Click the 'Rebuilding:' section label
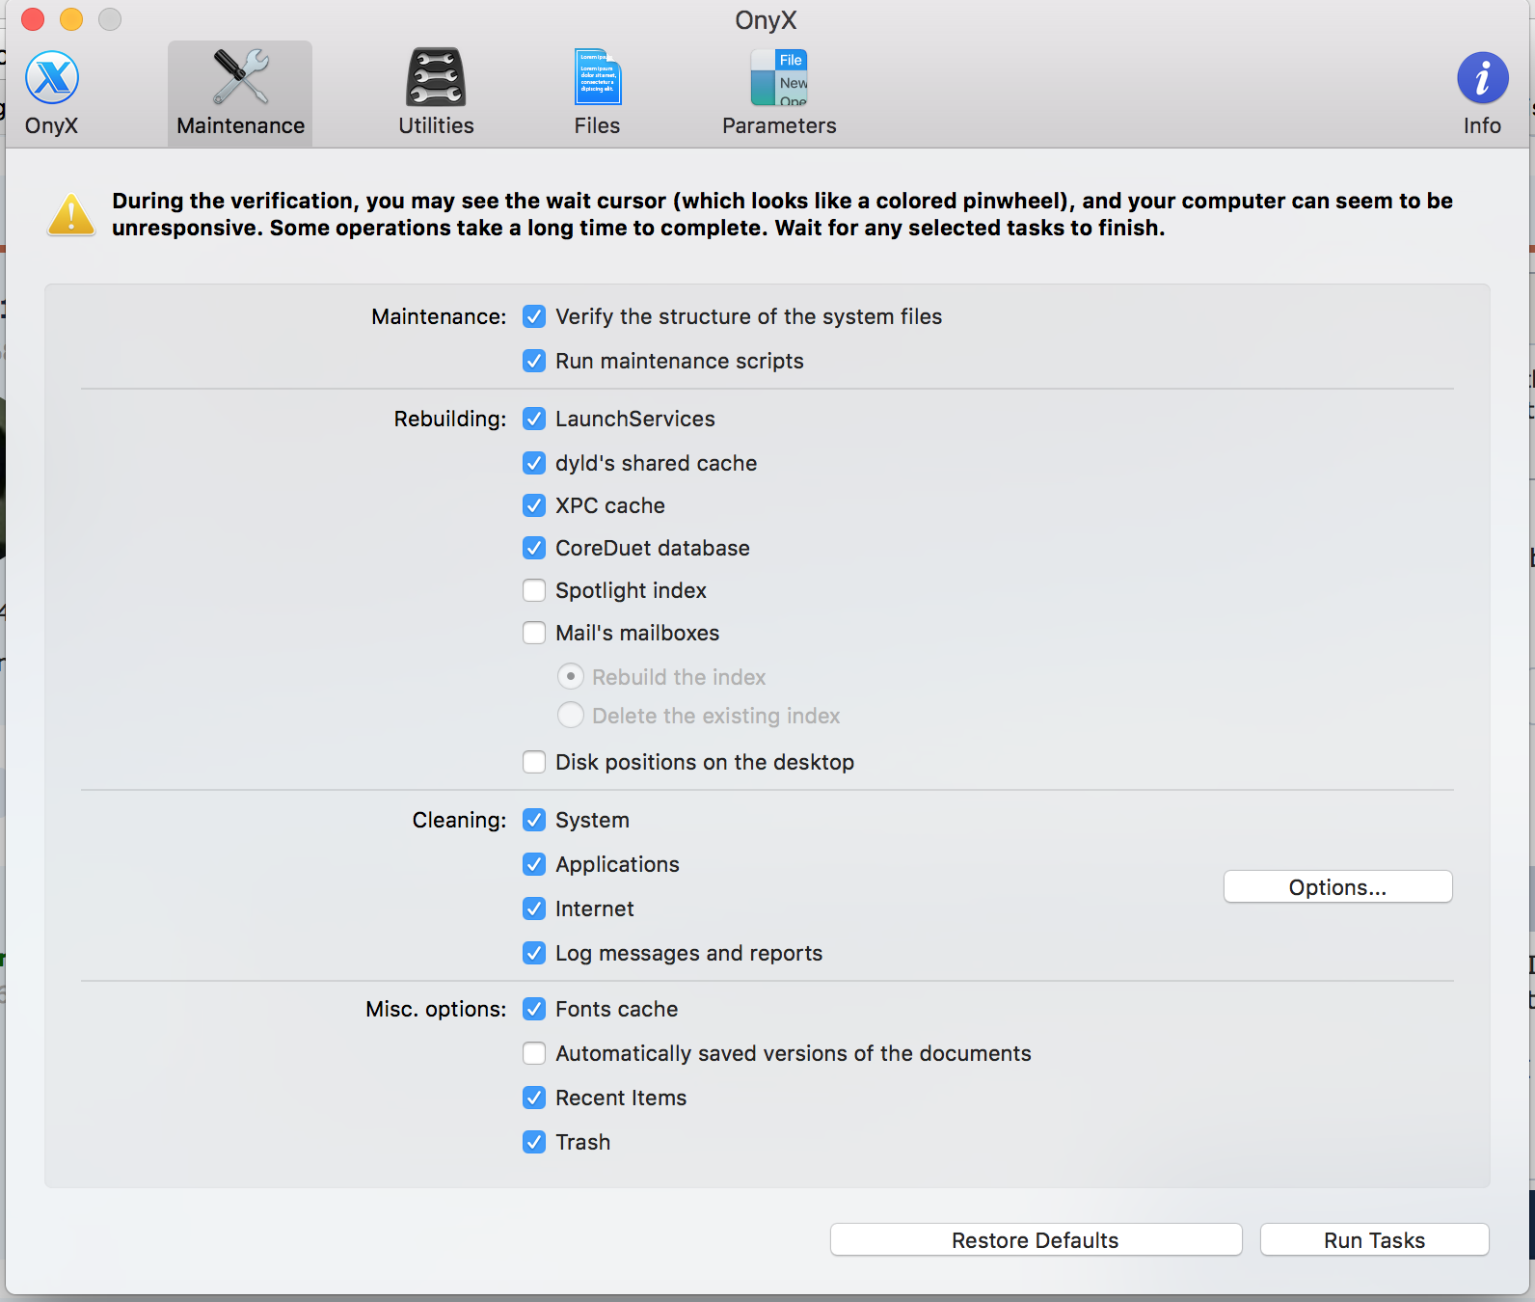 click(450, 419)
